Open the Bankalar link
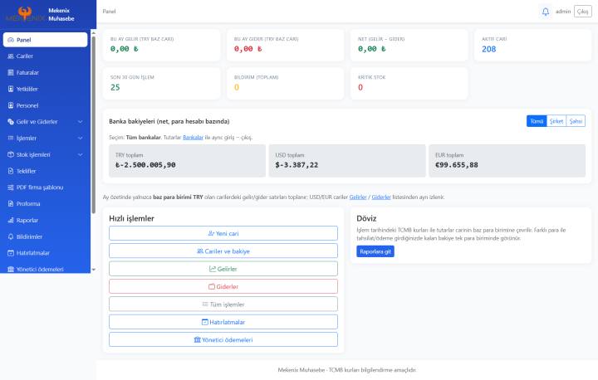Screen dimensions: 598x380 tap(193, 137)
